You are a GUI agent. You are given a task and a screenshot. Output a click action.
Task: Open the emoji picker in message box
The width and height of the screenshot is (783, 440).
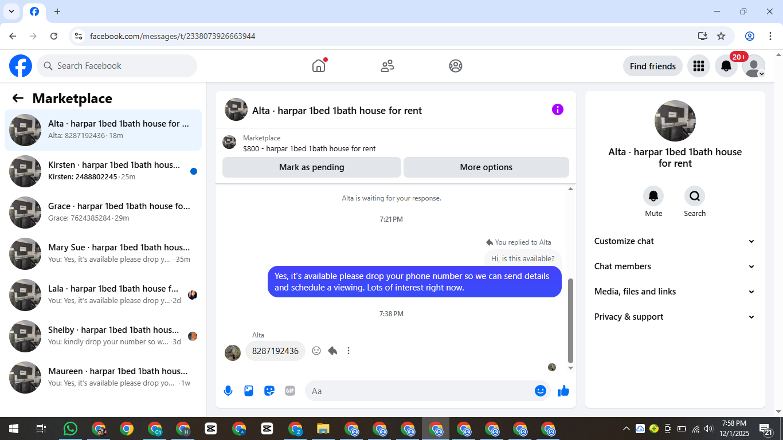click(541, 391)
